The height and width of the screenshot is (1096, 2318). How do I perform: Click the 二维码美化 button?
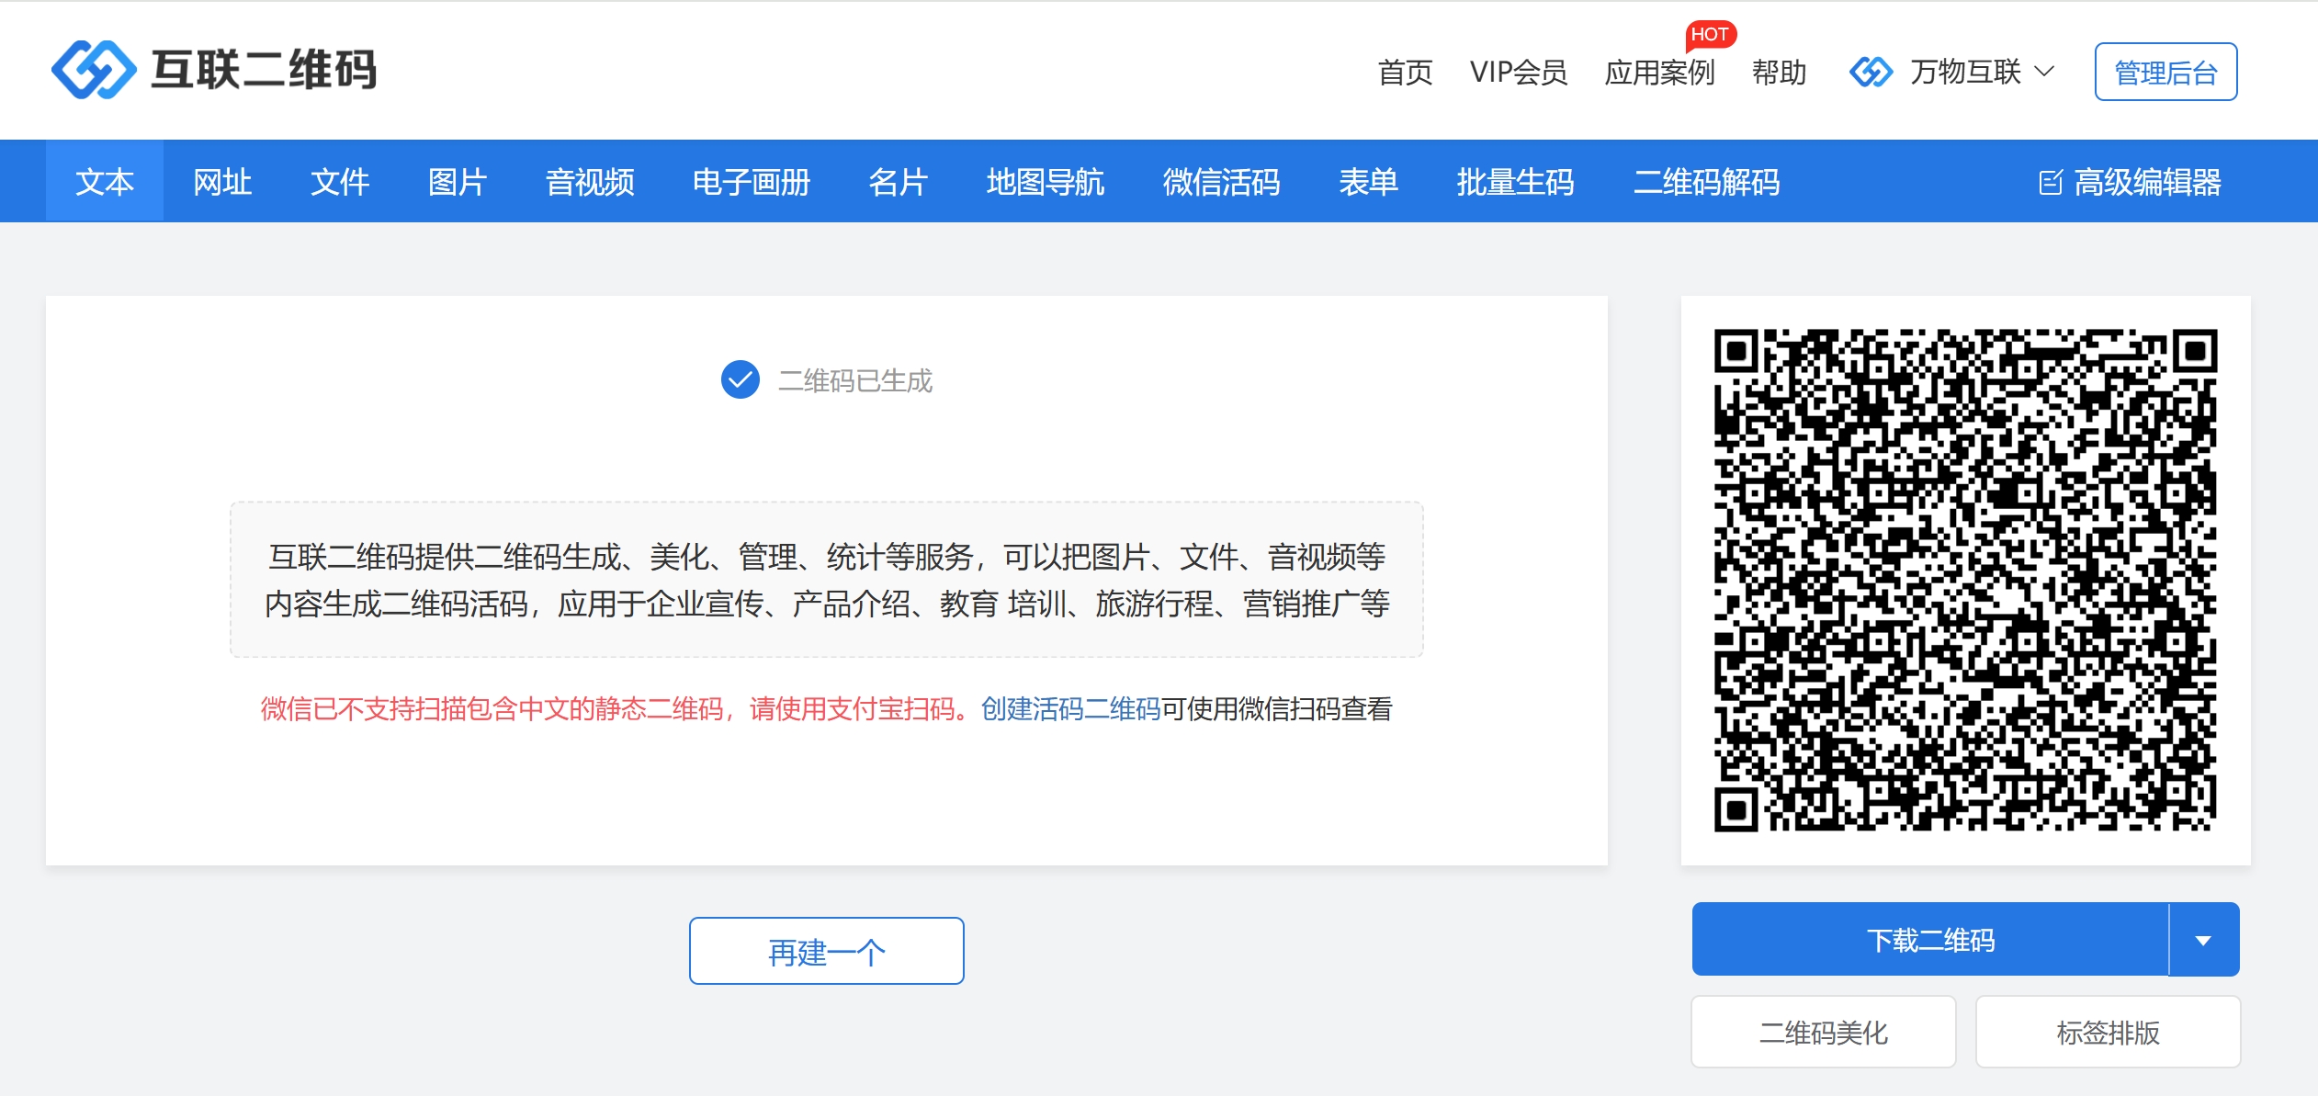point(1824,1032)
